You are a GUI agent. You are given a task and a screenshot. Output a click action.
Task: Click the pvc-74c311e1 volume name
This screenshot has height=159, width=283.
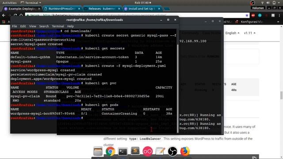point(108,96)
